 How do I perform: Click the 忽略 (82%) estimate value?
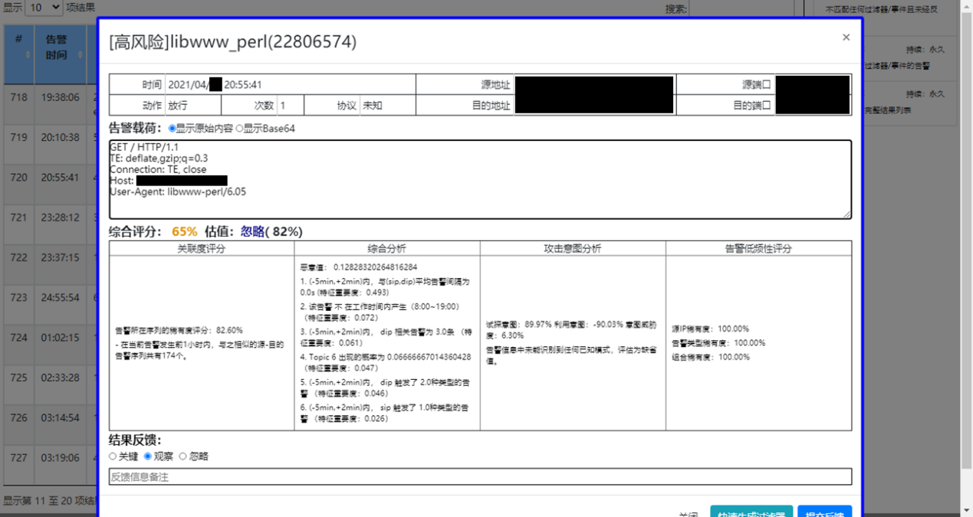click(271, 231)
